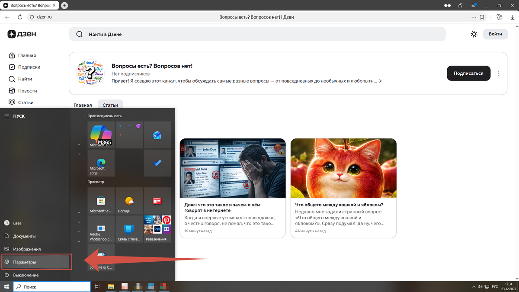Launch Microsoft Edge tile in Start menu
This screenshot has width=519, height=292.
point(101,163)
